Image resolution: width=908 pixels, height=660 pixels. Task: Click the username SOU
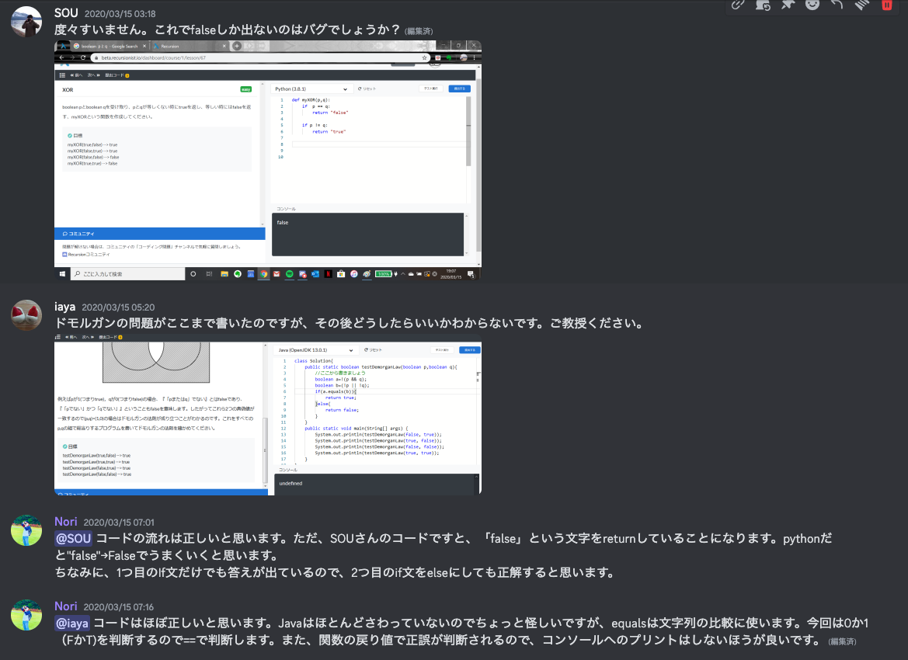(x=66, y=13)
